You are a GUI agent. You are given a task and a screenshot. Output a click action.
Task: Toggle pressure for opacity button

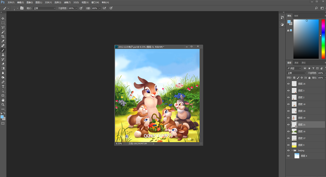point(81,8)
